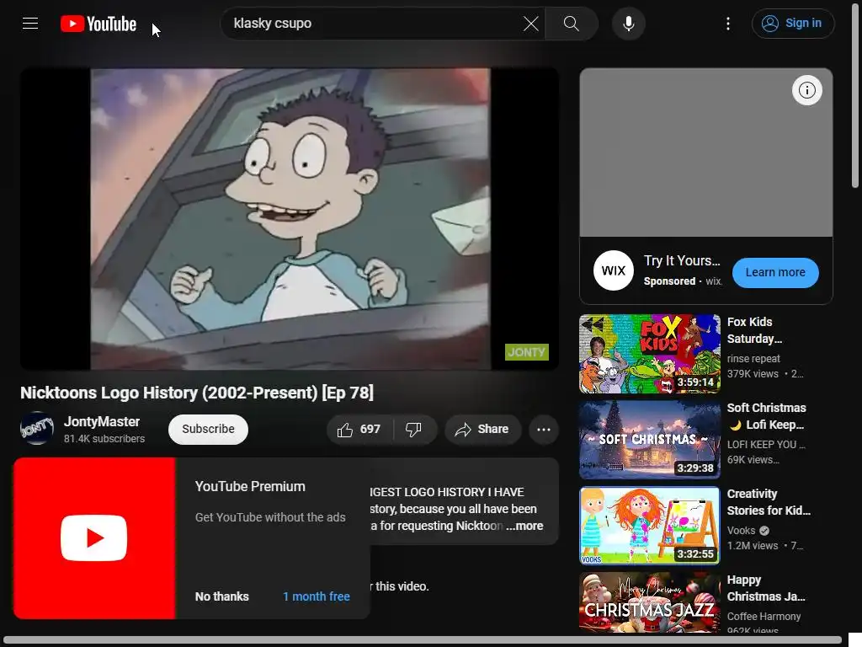This screenshot has height=647, width=862.
Task: Open Fox Kids Saturday video thumbnail
Action: [x=649, y=354]
